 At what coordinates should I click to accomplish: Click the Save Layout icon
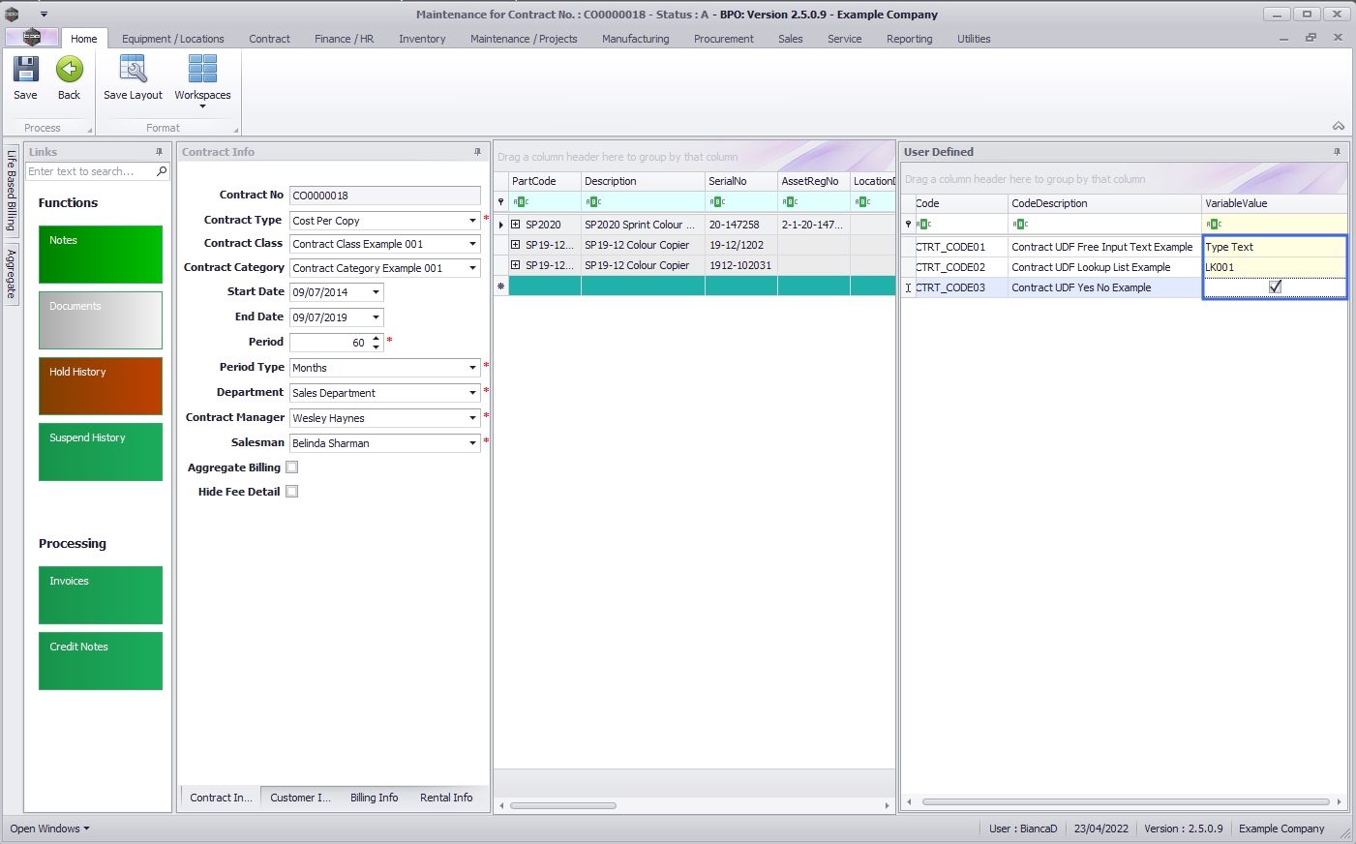tap(133, 70)
